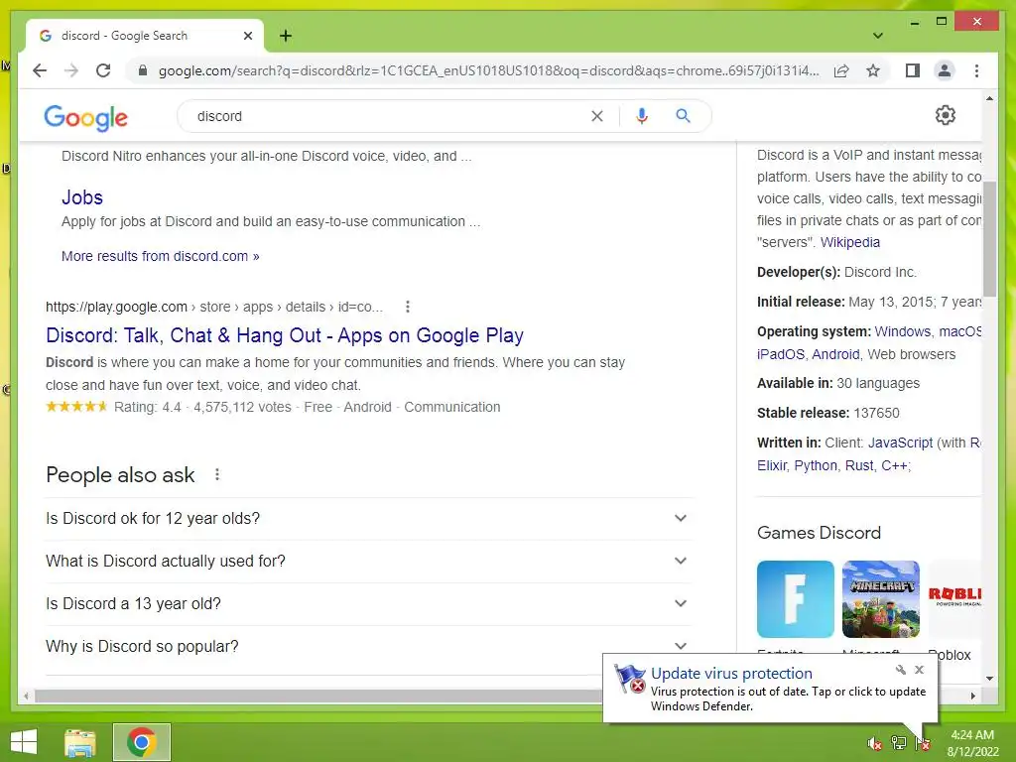Click the JavaScript link
The image size is (1016, 762).
point(900,443)
